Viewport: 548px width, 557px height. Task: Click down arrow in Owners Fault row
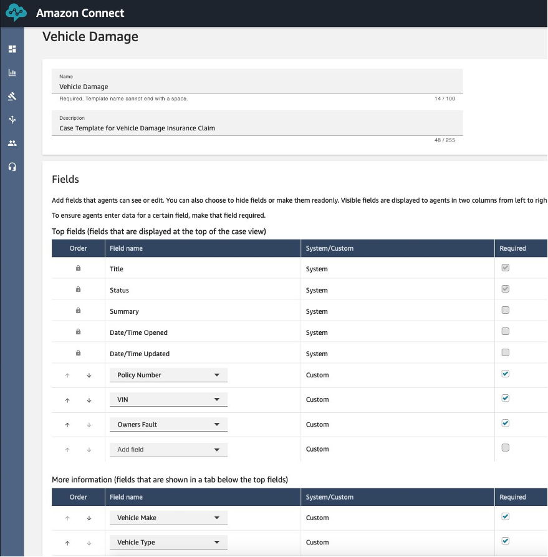point(89,425)
